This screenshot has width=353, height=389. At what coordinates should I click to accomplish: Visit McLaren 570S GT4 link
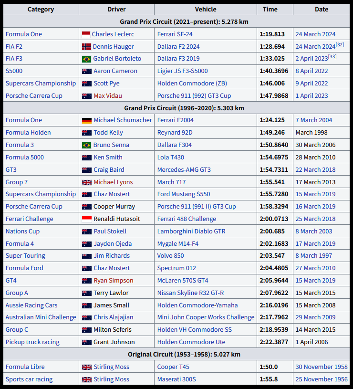coord(183,280)
